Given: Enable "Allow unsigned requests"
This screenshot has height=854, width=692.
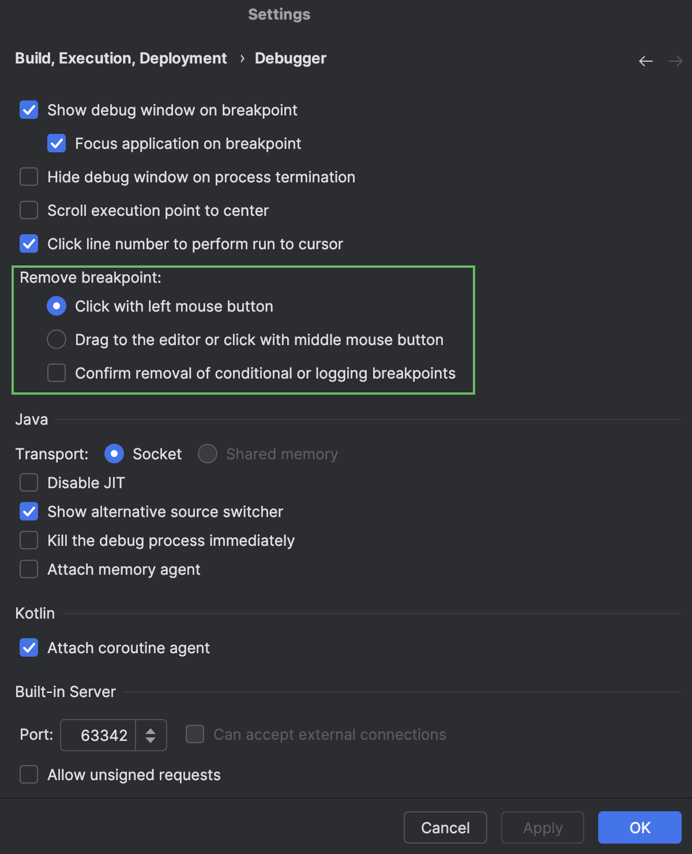Looking at the screenshot, I should point(29,774).
